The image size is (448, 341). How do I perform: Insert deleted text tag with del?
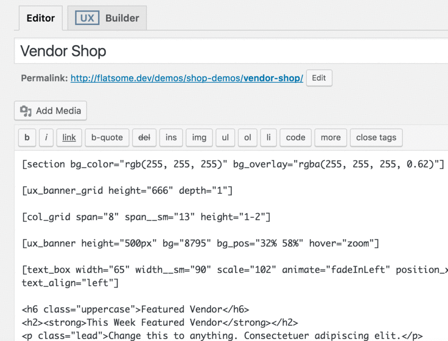coord(144,138)
